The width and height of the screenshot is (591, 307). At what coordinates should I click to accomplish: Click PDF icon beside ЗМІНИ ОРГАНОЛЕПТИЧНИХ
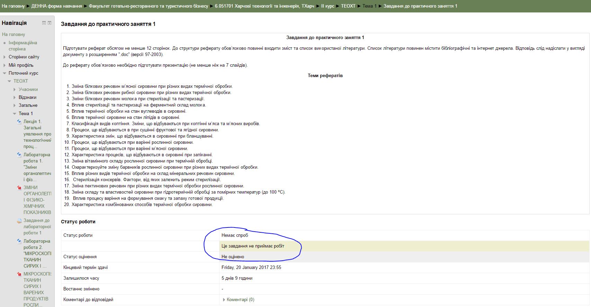(x=19, y=188)
